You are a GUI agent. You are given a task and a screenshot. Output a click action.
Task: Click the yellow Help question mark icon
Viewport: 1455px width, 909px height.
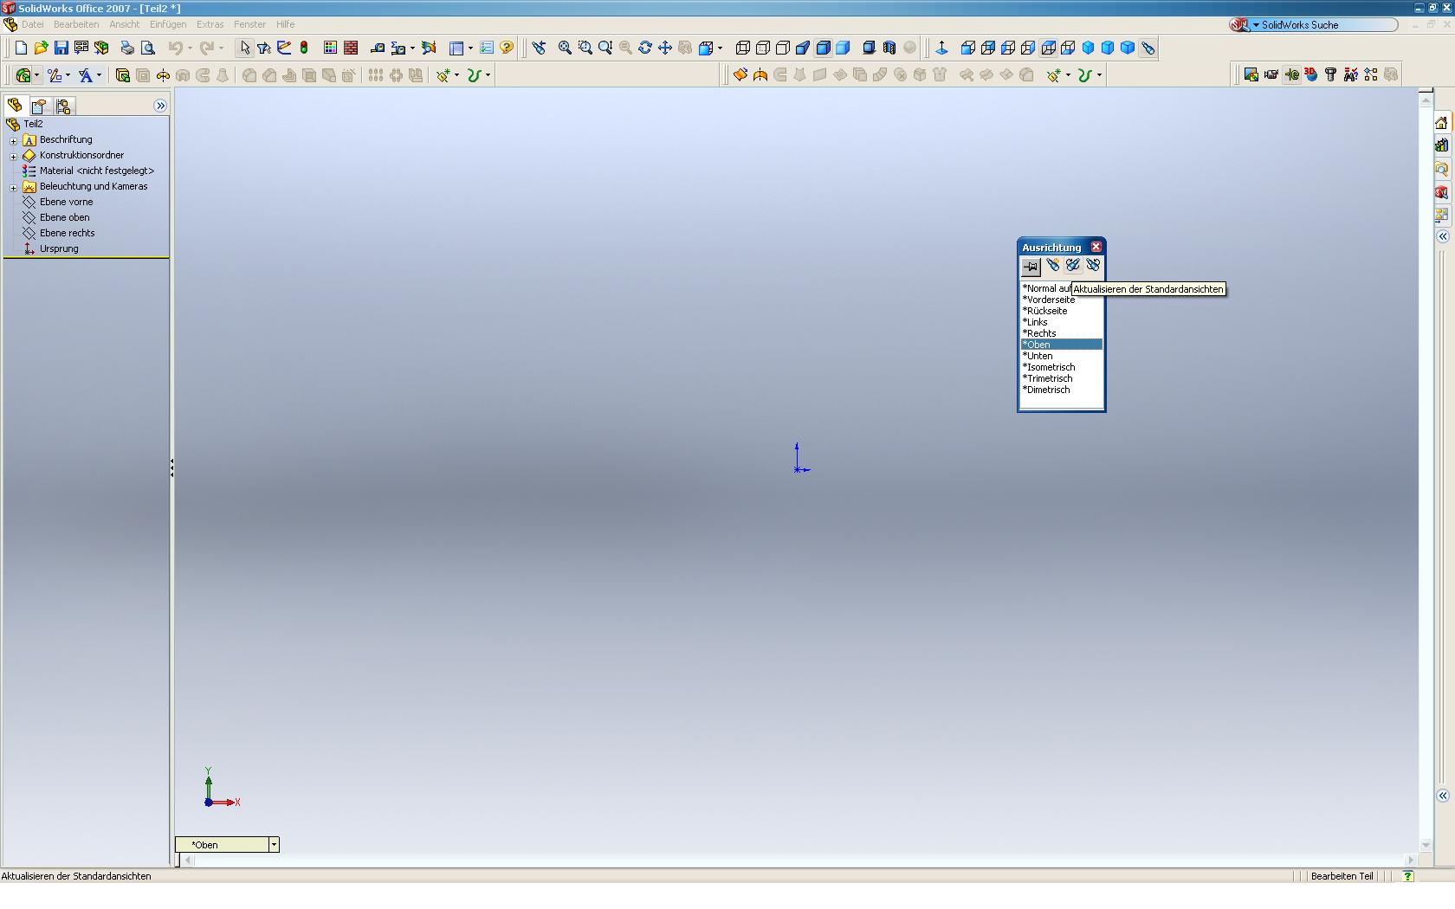click(x=507, y=48)
